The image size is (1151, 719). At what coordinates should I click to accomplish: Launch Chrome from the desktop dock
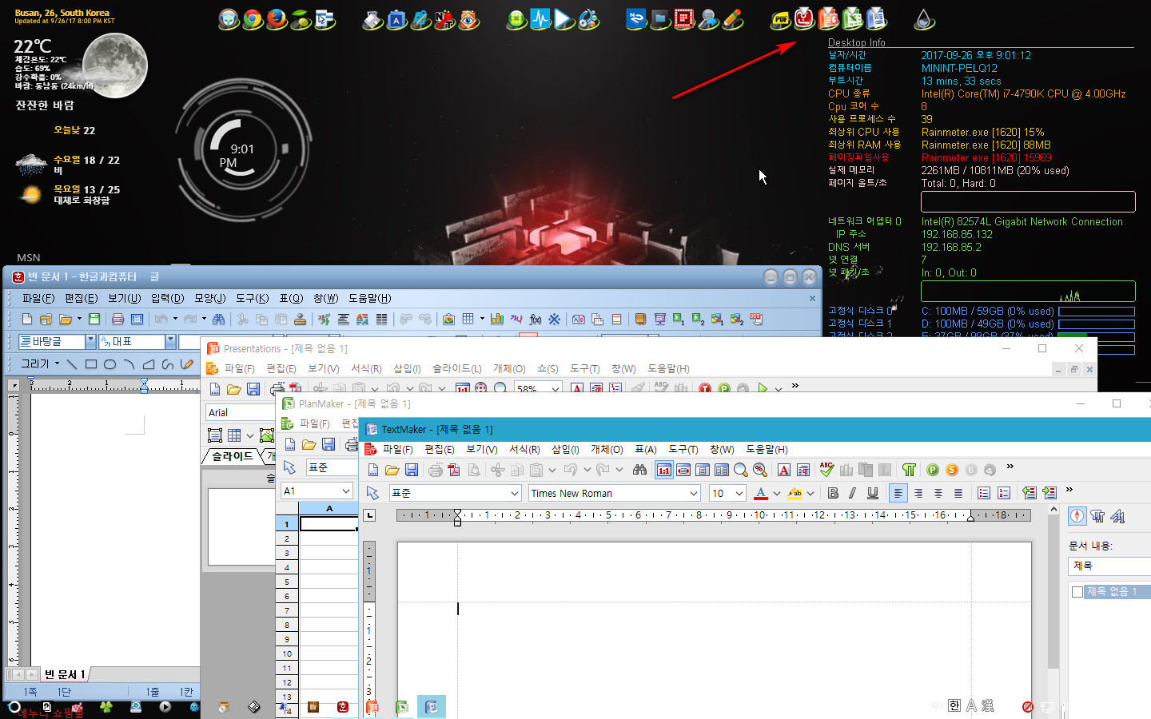click(253, 18)
